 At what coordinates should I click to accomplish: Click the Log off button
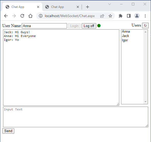coord(89,26)
